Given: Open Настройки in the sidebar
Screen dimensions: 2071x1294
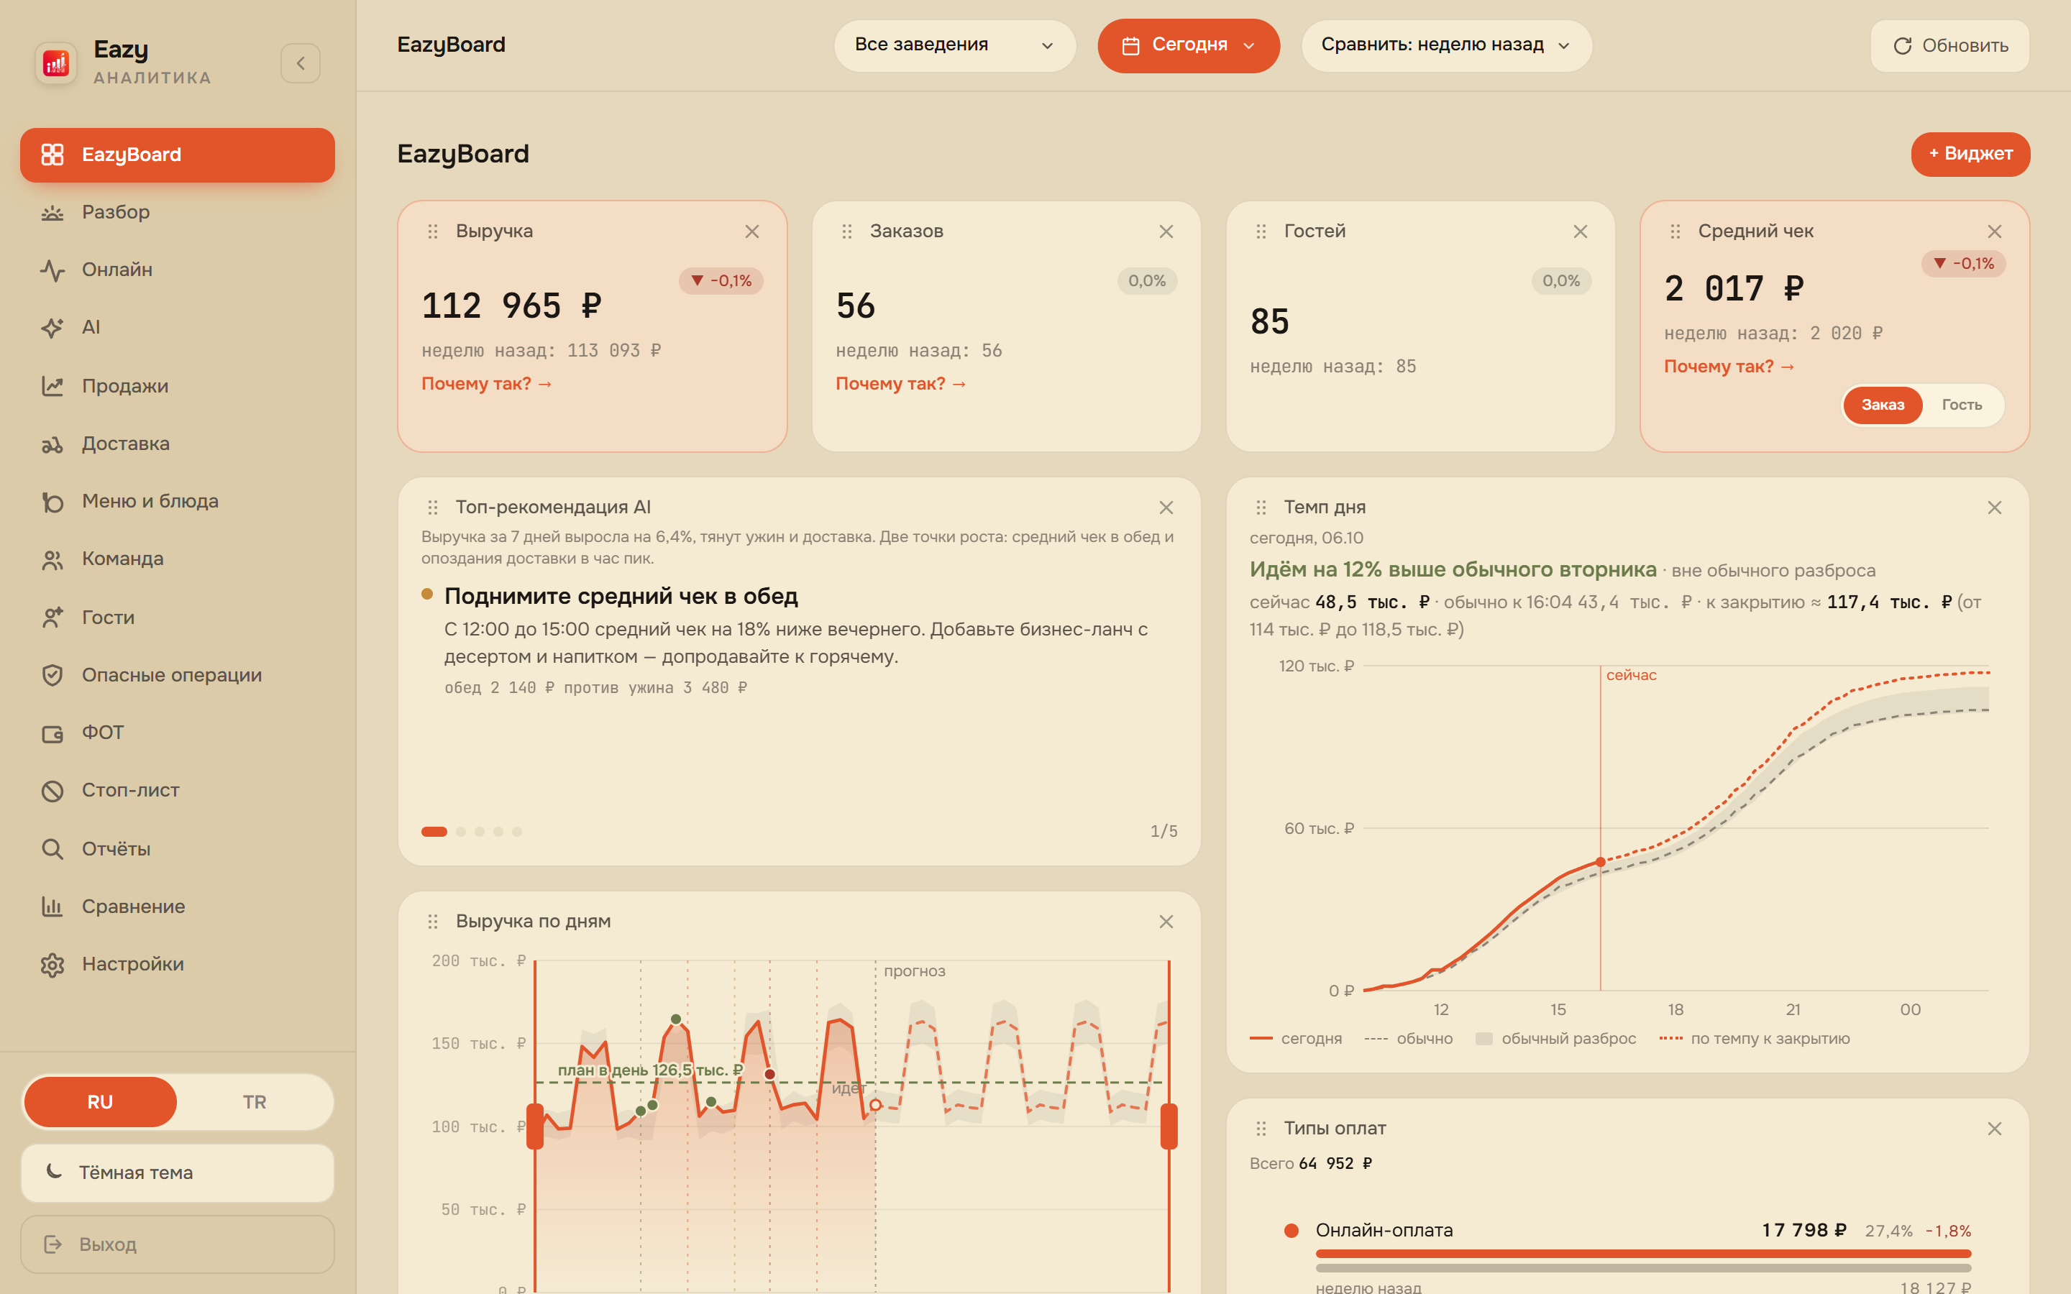Looking at the screenshot, I should click(x=177, y=965).
